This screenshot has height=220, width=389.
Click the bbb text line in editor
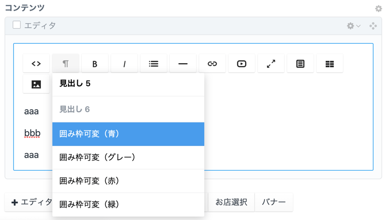32,133
